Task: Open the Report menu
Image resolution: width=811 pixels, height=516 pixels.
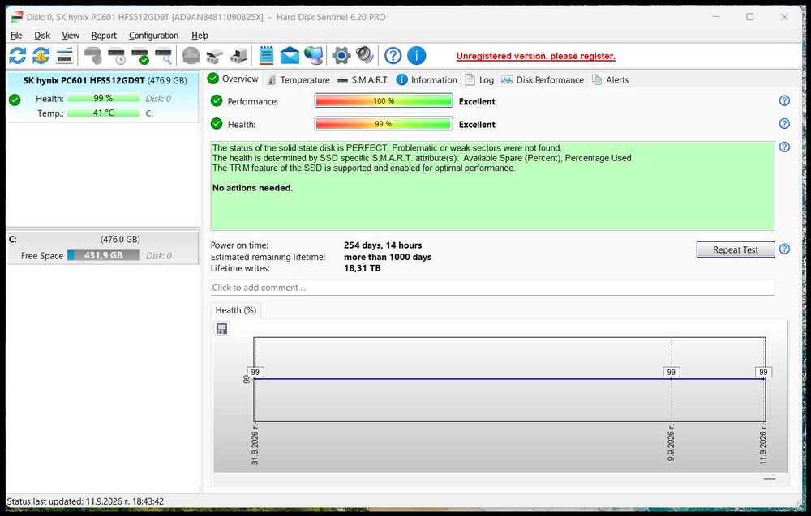Action: click(104, 35)
